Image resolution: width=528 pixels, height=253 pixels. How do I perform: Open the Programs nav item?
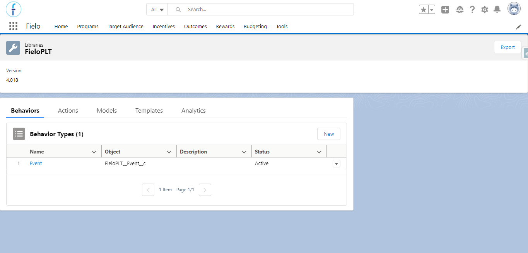88,27
